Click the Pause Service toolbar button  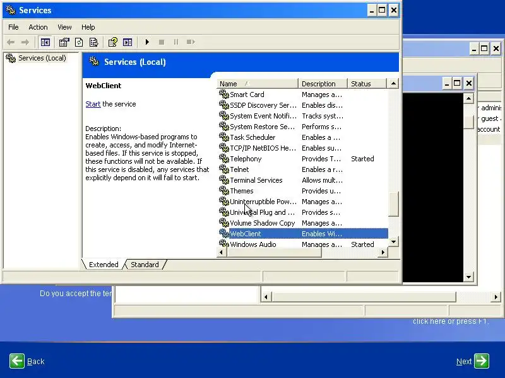pyautogui.click(x=176, y=42)
